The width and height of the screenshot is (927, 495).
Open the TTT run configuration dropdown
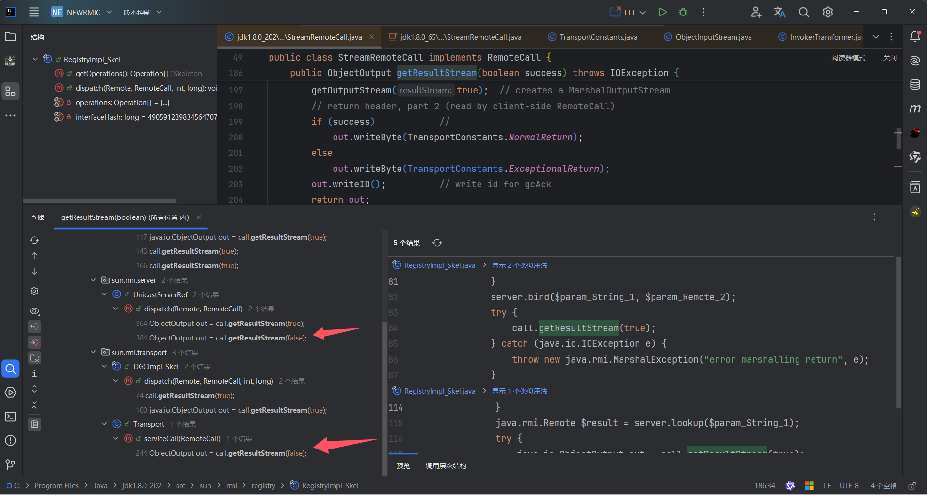pyautogui.click(x=628, y=12)
